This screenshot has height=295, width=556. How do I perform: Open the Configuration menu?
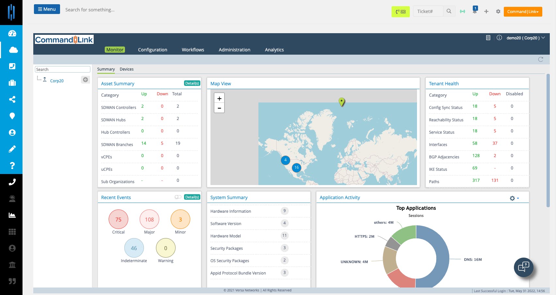coord(152,50)
